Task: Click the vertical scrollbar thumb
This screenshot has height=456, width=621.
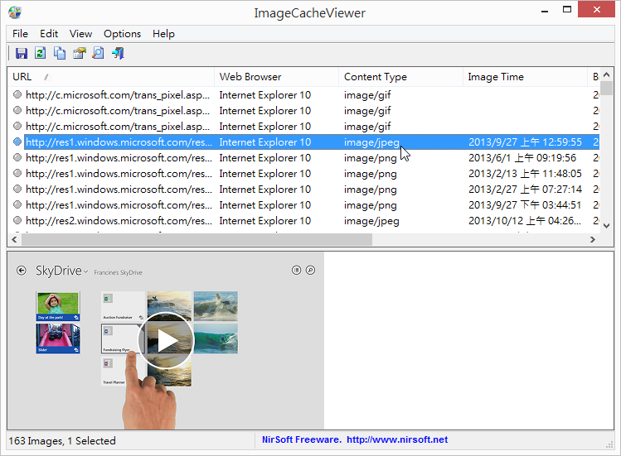Action: point(606,89)
